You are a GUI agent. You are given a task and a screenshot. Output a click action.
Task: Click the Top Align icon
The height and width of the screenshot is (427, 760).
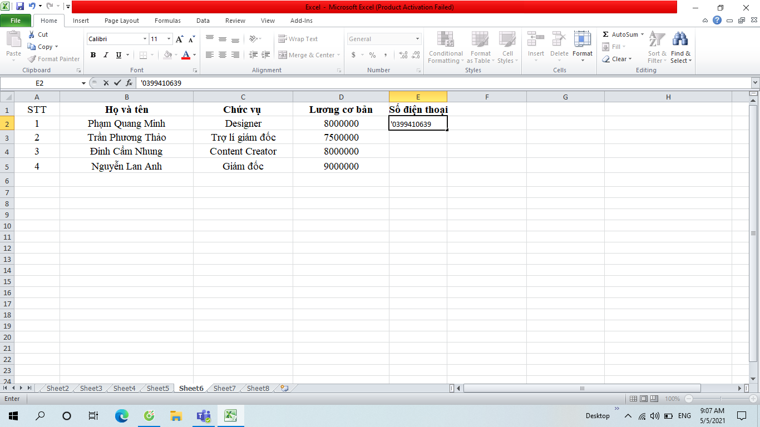click(x=210, y=39)
